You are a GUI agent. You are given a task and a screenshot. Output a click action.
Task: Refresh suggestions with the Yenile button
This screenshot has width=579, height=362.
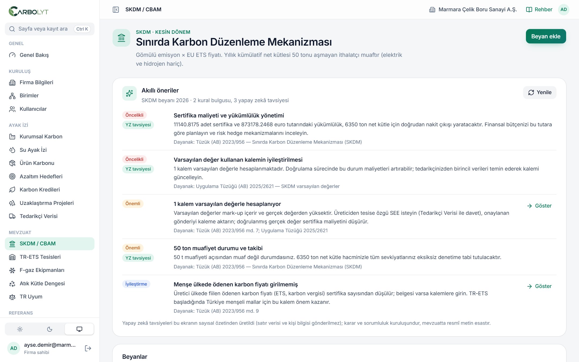540,93
